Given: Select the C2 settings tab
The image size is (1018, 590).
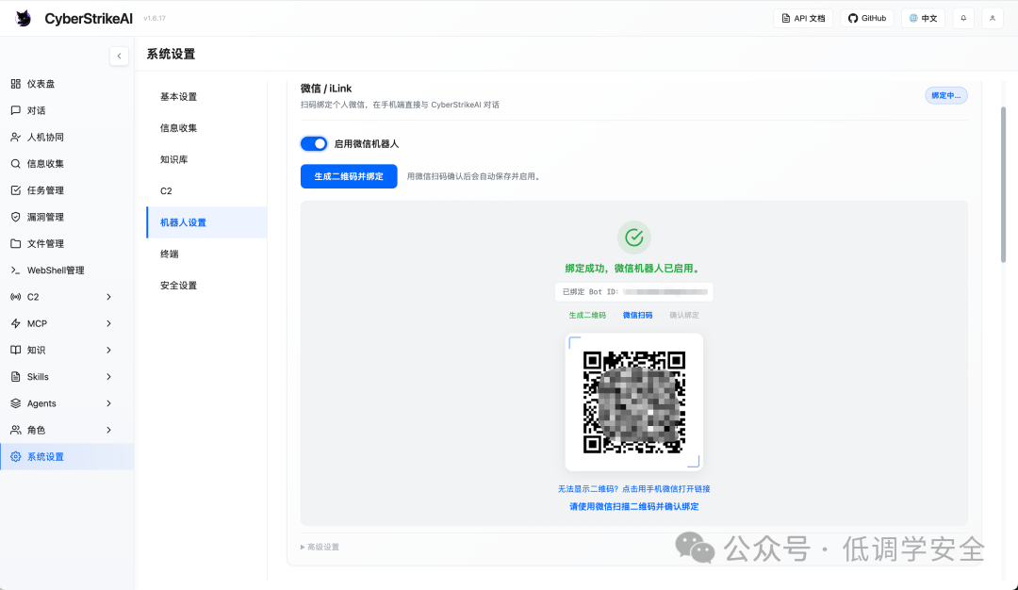Looking at the screenshot, I should tap(206, 190).
